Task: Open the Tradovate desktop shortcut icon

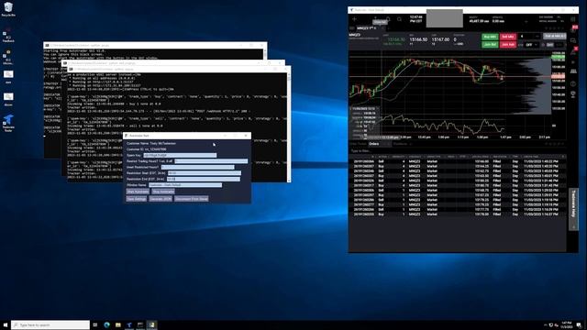Action: pos(8,123)
